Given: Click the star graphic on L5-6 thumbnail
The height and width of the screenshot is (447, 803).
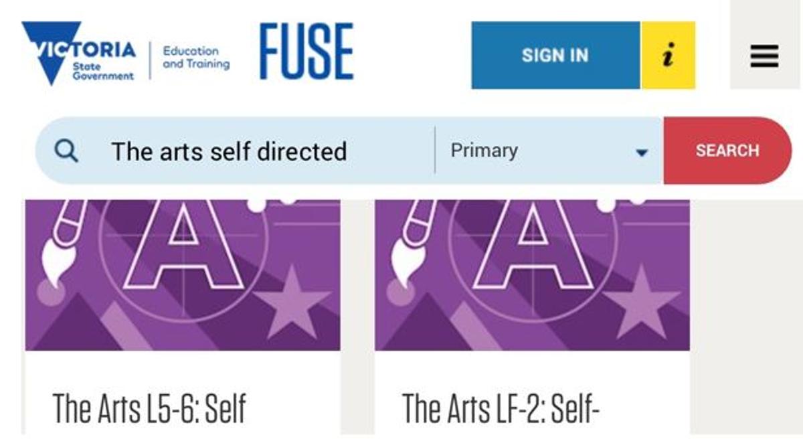Looking at the screenshot, I should tap(292, 302).
